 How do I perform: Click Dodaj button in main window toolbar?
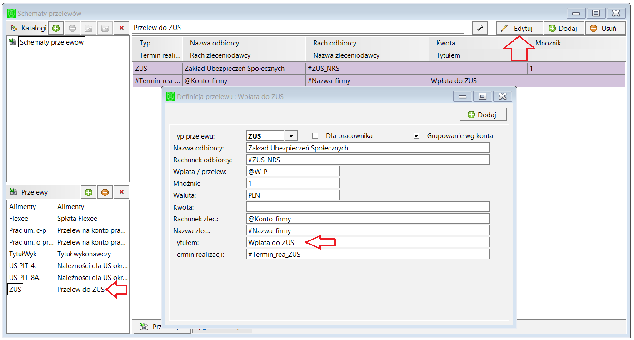(x=564, y=28)
